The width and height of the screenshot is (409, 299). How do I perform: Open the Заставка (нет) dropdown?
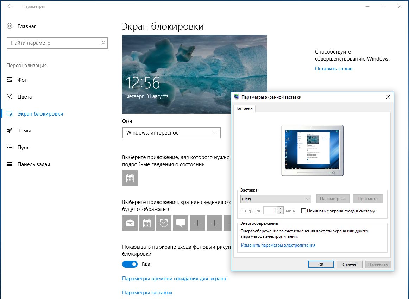[276, 199]
